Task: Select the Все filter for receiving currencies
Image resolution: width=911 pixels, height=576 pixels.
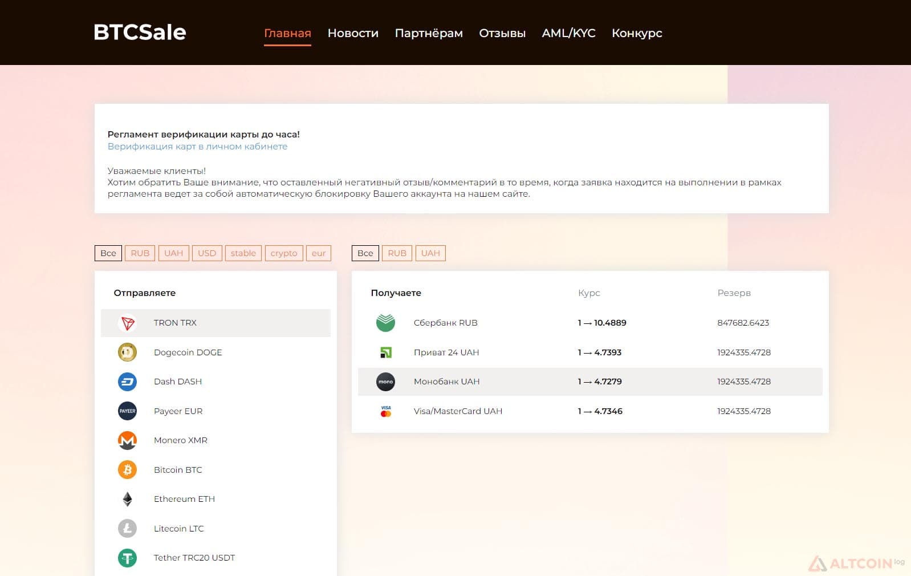Action: click(x=365, y=253)
